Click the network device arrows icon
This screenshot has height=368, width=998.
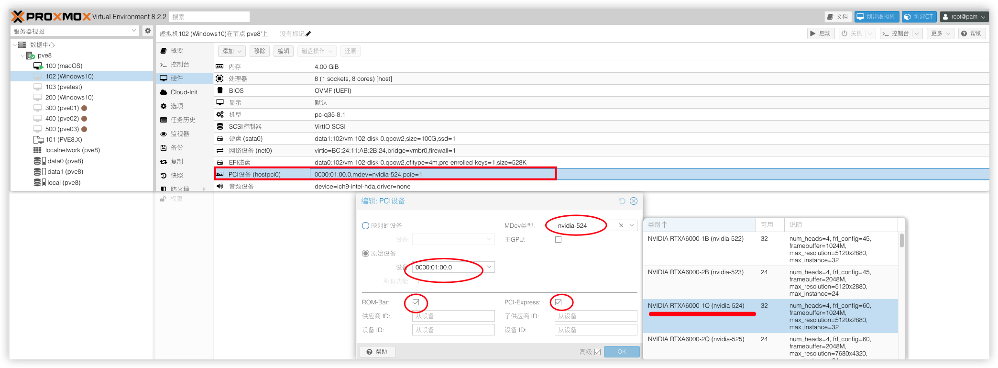coord(220,150)
